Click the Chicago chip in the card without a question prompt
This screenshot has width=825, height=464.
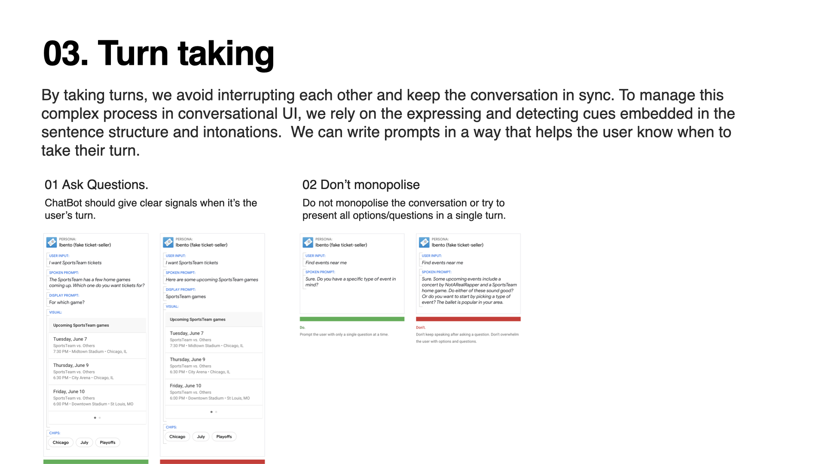(x=177, y=437)
